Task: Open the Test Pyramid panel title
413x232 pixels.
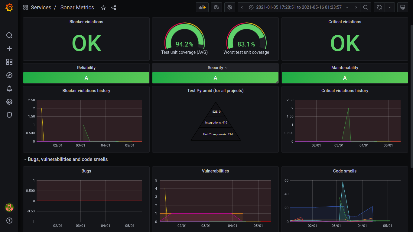Action: pyautogui.click(x=215, y=91)
